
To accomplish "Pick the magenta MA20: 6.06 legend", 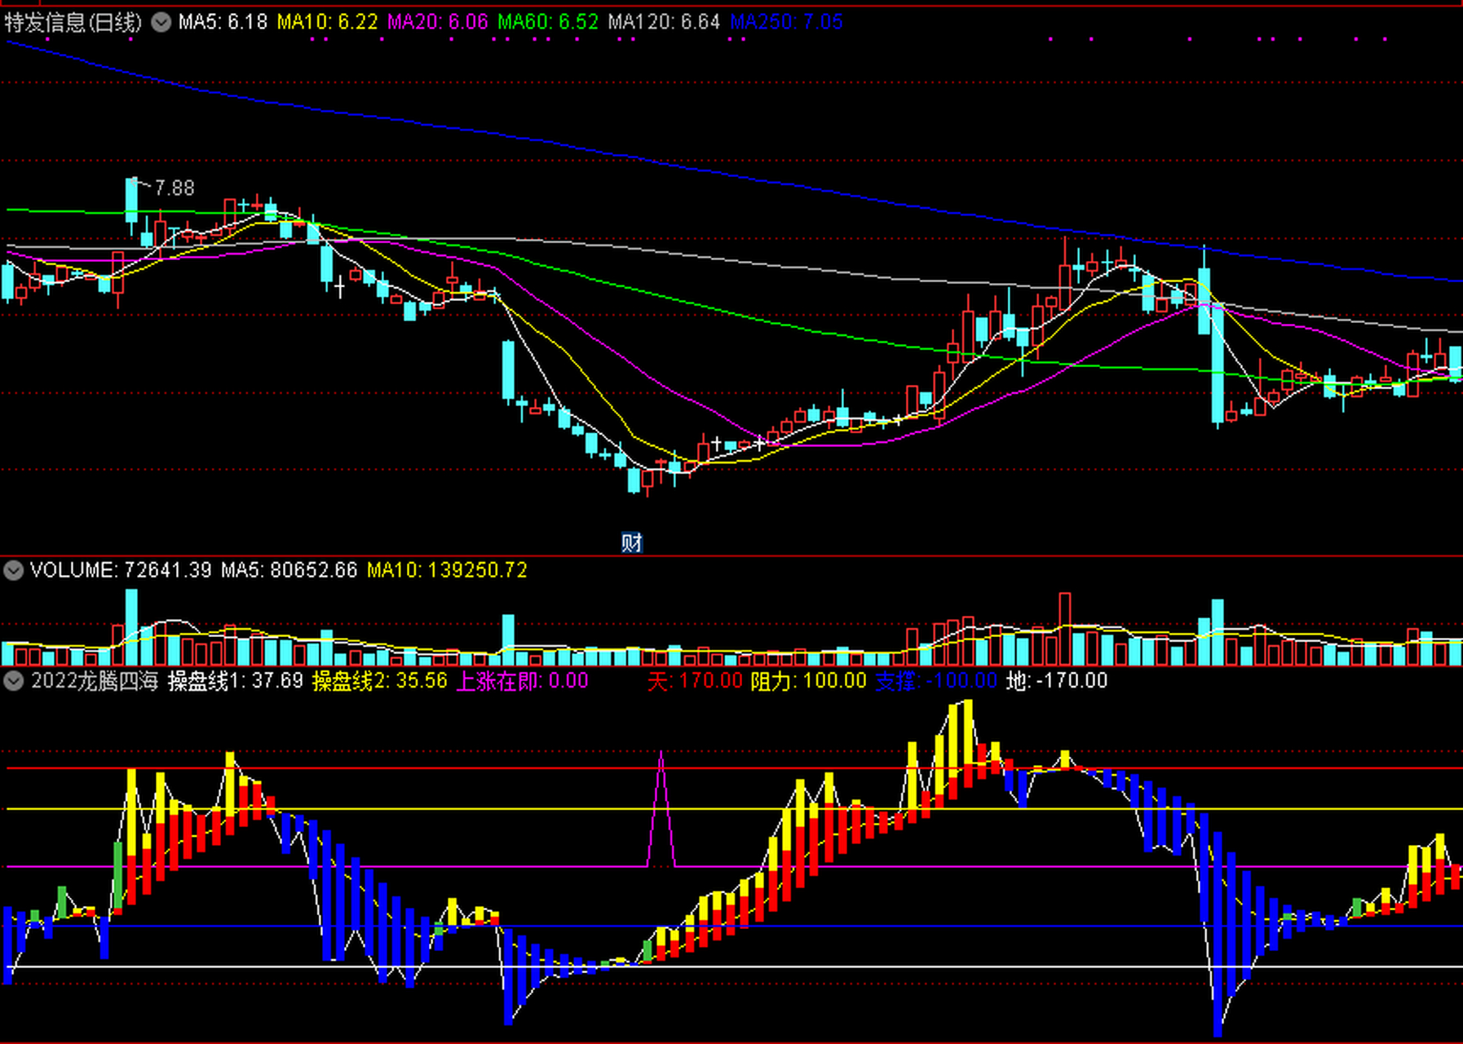I will [x=437, y=22].
